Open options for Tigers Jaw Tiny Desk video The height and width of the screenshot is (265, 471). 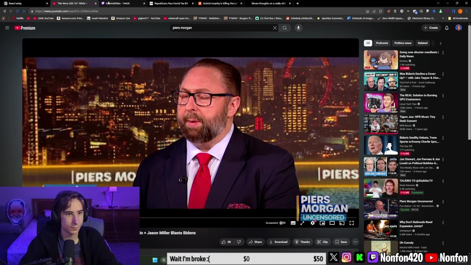(443, 117)
